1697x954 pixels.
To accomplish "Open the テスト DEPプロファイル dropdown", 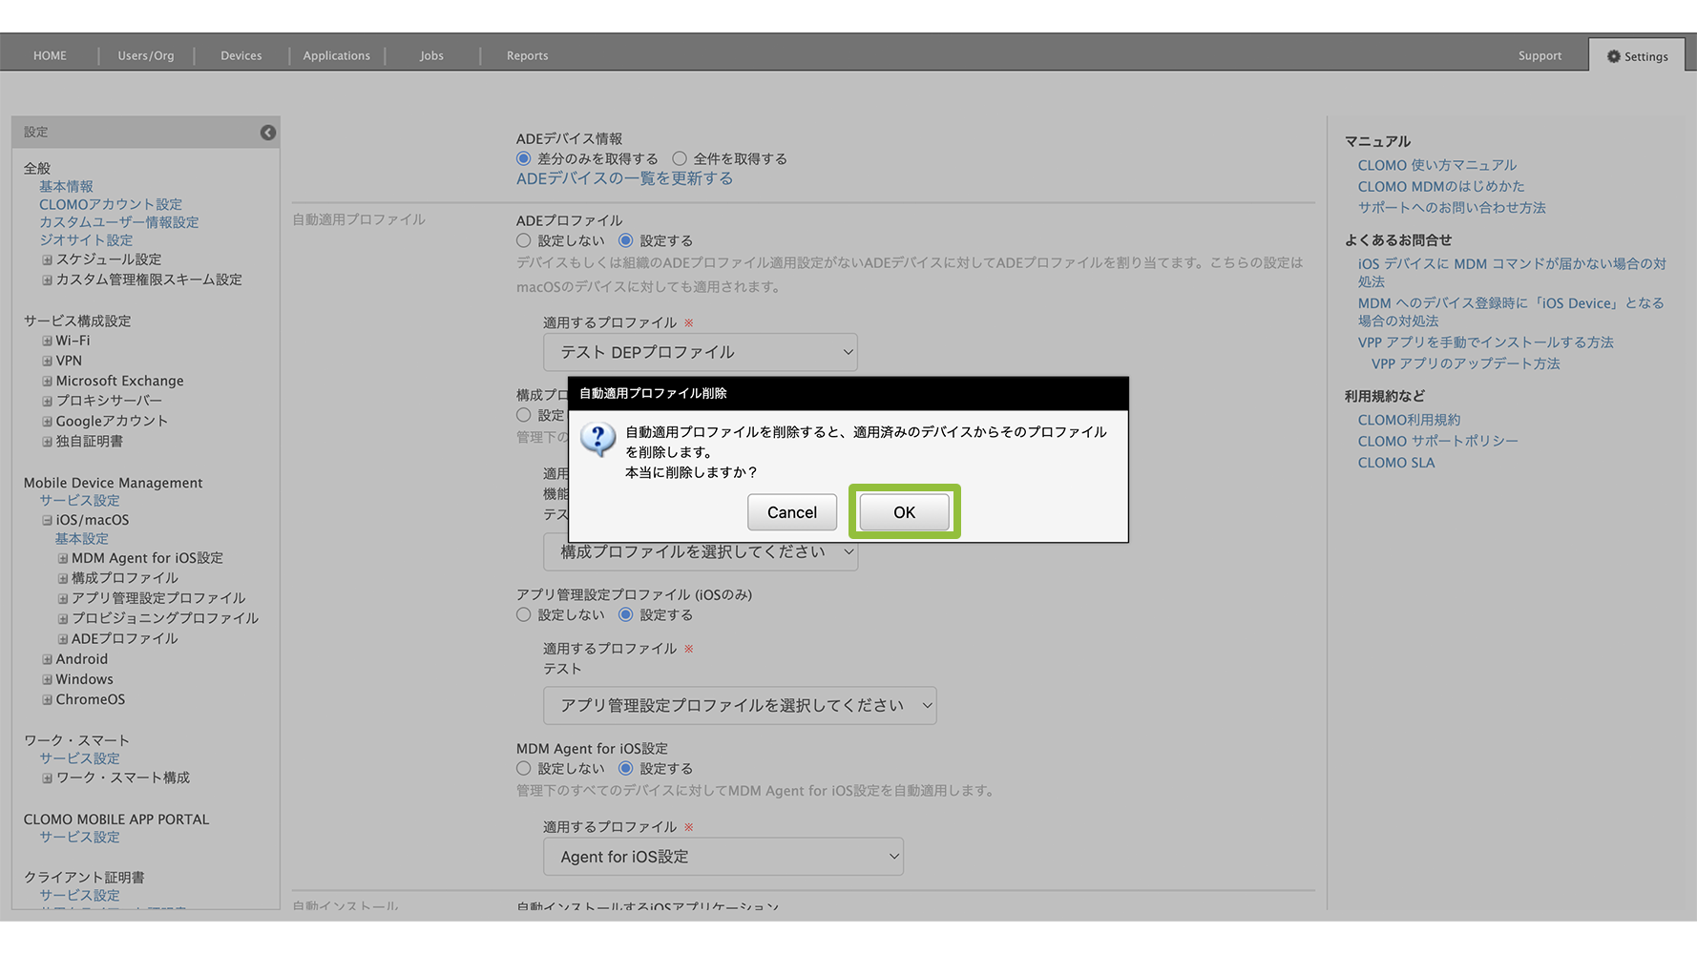I will tap(700, 352).
